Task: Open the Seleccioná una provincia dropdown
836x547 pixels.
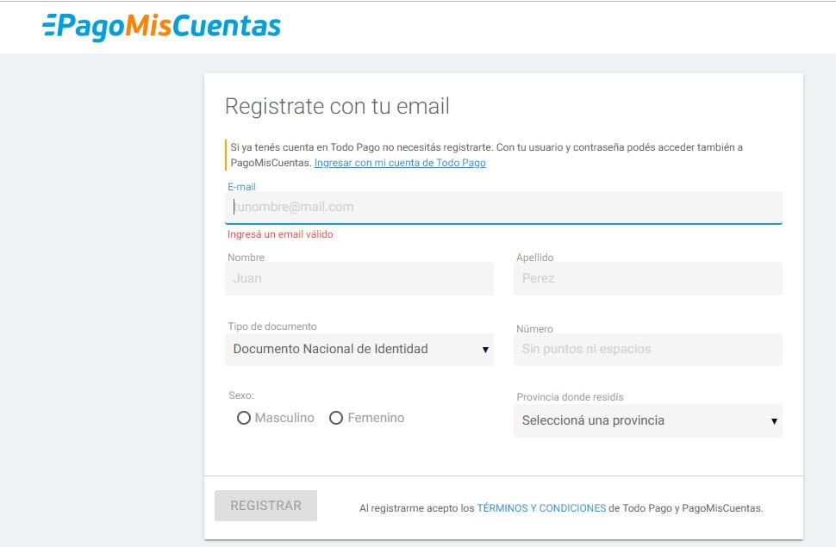Action: [648, 420]
